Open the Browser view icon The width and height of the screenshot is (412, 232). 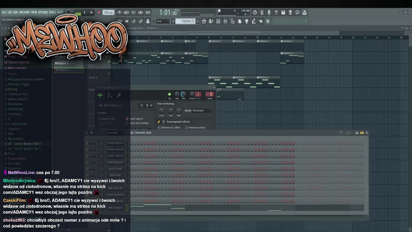click(x=232, y=21)
